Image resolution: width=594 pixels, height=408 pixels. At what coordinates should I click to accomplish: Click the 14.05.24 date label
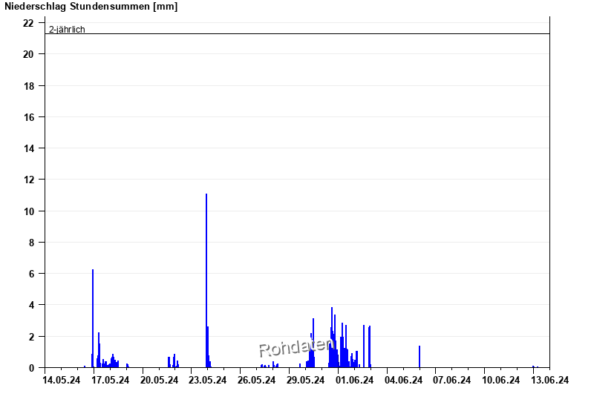coord(62,381)
